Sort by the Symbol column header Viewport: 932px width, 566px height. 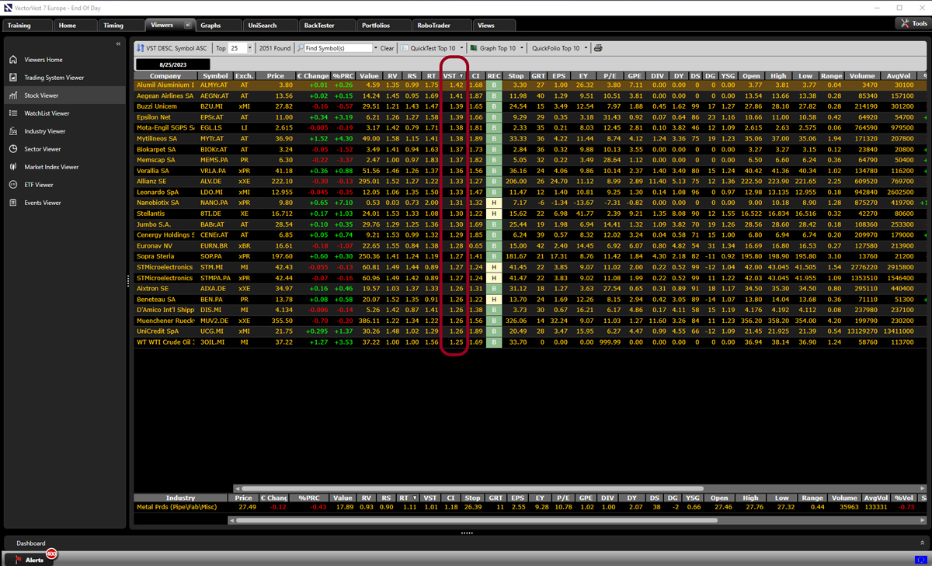point(216,76)
